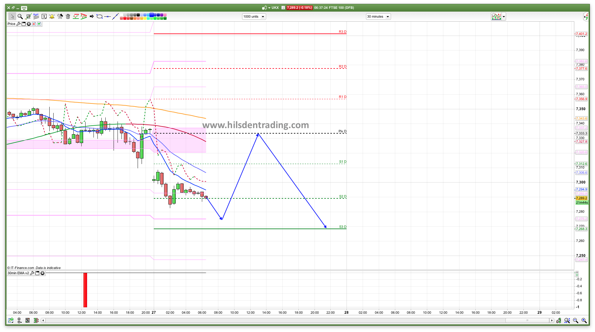This screenshot has width=595, height=332.
Task: Expand the 30 minutes timeframe dropdown
Action: 388,17
